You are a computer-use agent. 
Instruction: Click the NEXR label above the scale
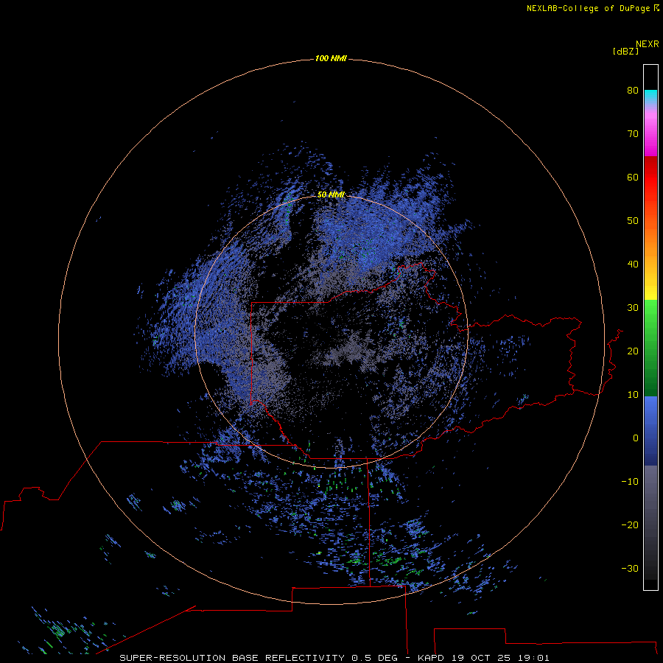648,44
